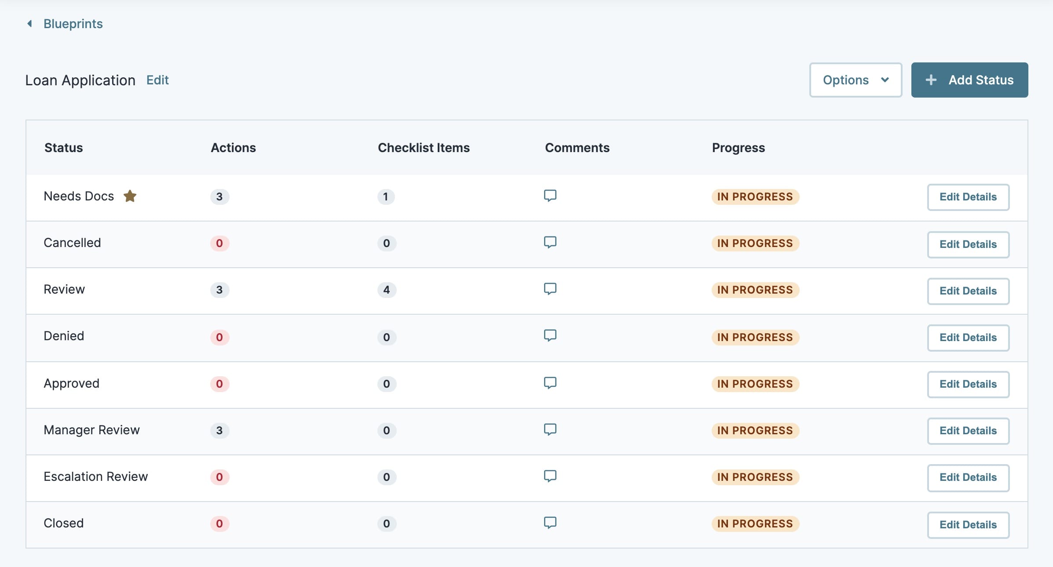The image size is (1053, 567).
Task: Click the back arrow next to Blueprints
Action: [29, 23]
